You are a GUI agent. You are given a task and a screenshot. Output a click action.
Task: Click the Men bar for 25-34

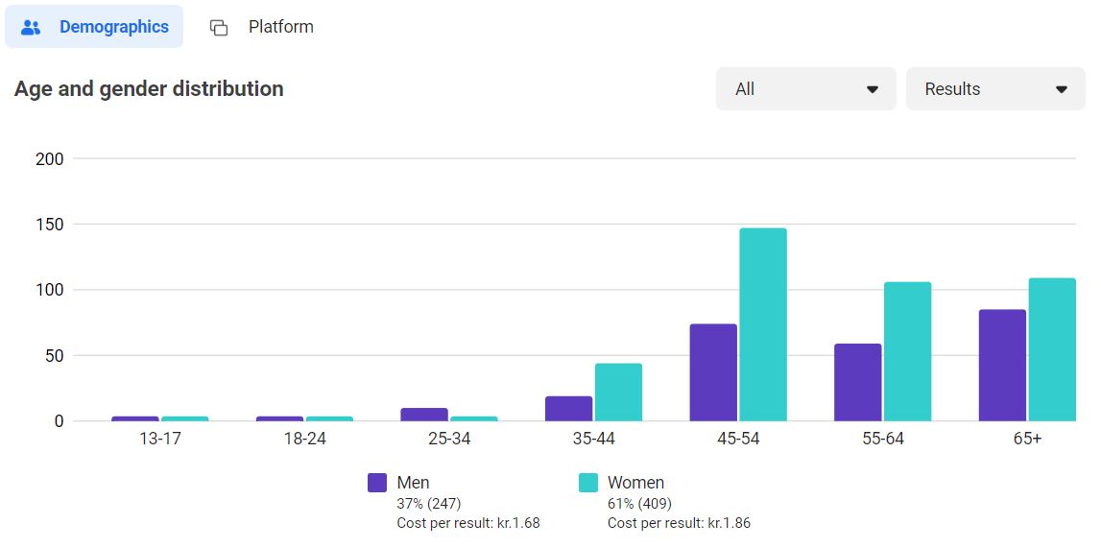tap(424, 415)
